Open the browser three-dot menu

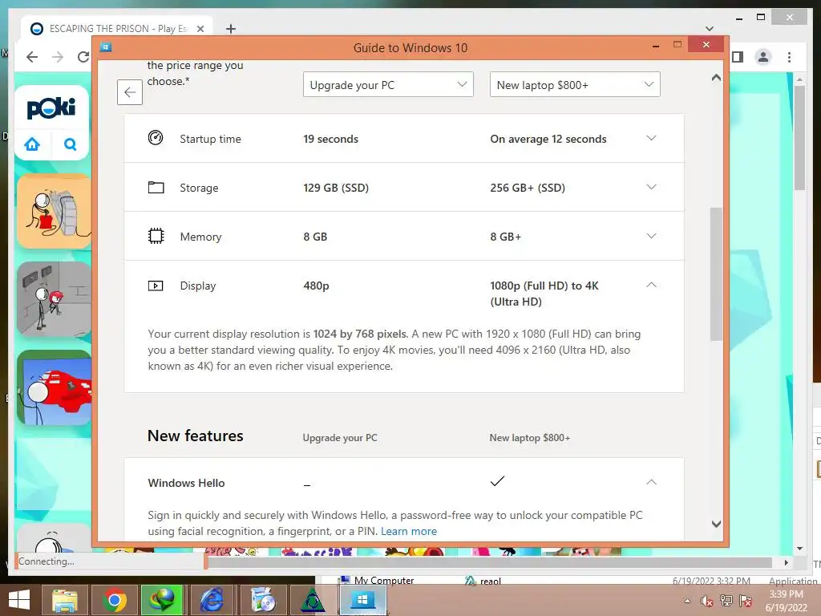pos(789,57)
